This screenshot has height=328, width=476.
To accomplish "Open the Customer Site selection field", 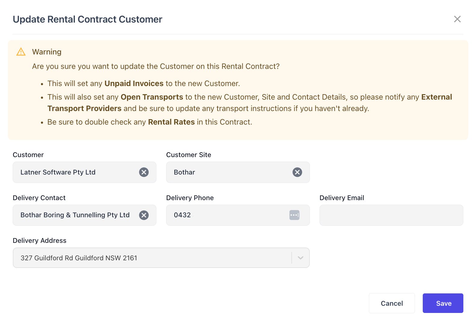I will pos(229,172).
